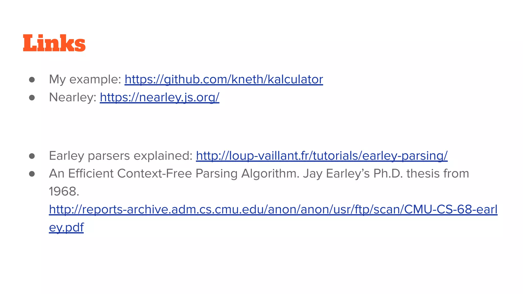The height and width of the screenshot is (294, 523).
Task: Click the 'Earley parsers explained:' text
Action: pos(121,156)
